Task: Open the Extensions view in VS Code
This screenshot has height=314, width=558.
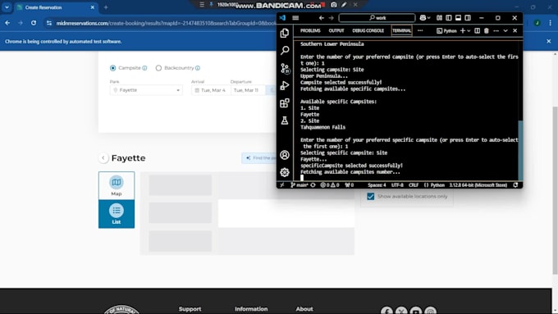Action: [285, 103]
